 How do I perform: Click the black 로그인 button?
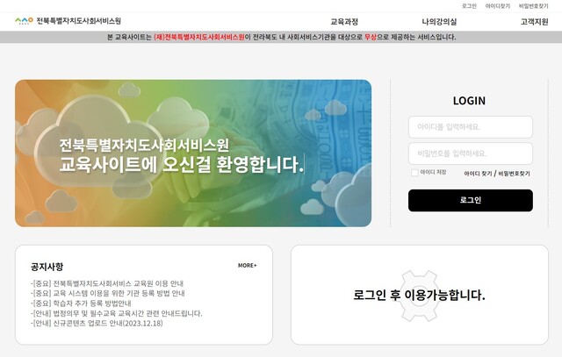471,200
